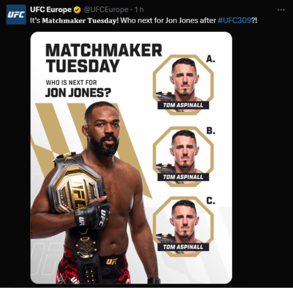Viewport: 293px width, 288px height.
Task: Click the A. letter label
Action: (x=211, y=59)
